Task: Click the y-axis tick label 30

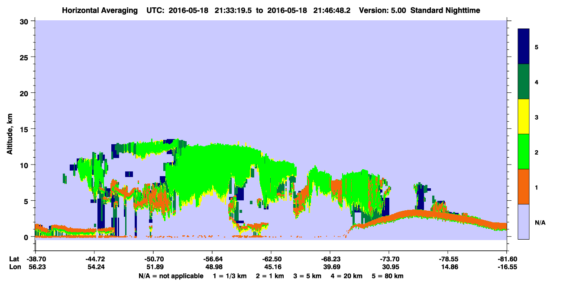Action: [x=25, y=21]
